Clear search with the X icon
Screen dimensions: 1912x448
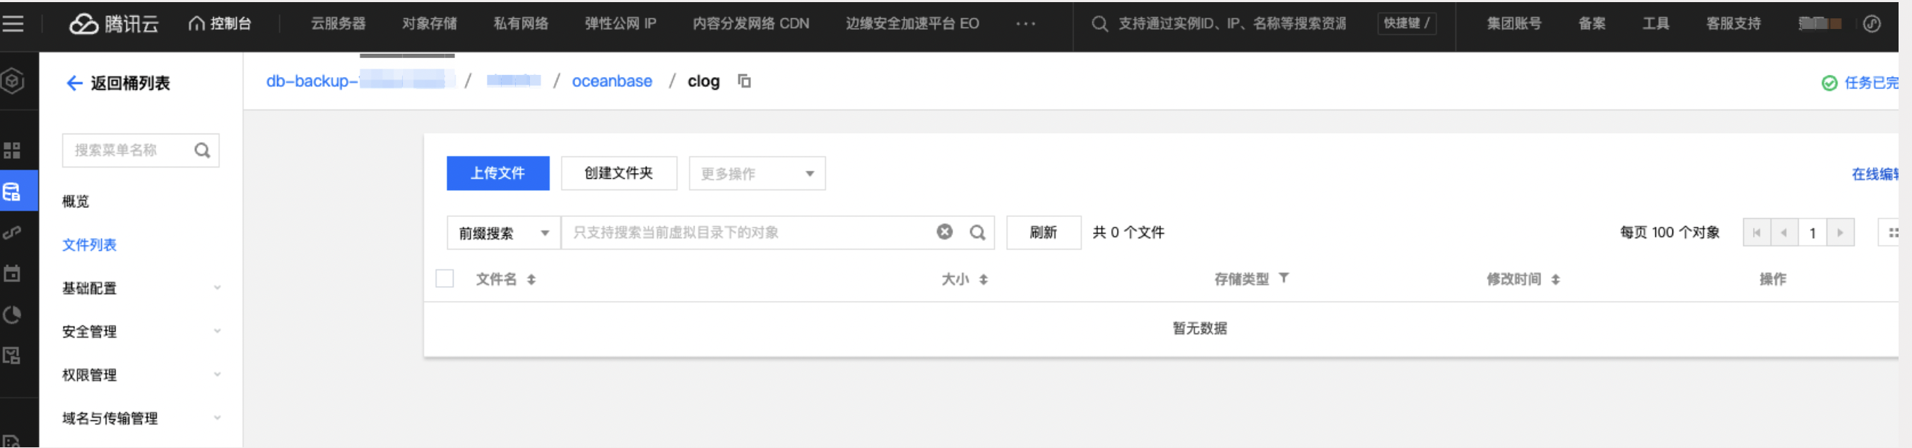[944, 232]
